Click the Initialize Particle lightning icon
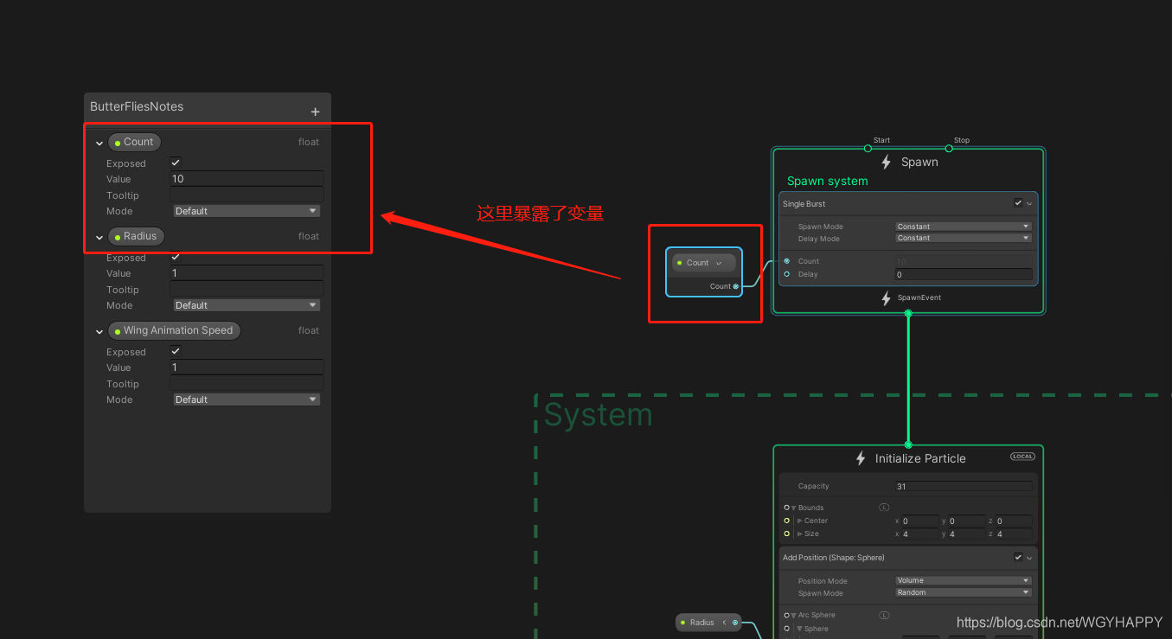The width and height of the screenshot is (1172, 639). pyautogui.click(x=861, y=458)
